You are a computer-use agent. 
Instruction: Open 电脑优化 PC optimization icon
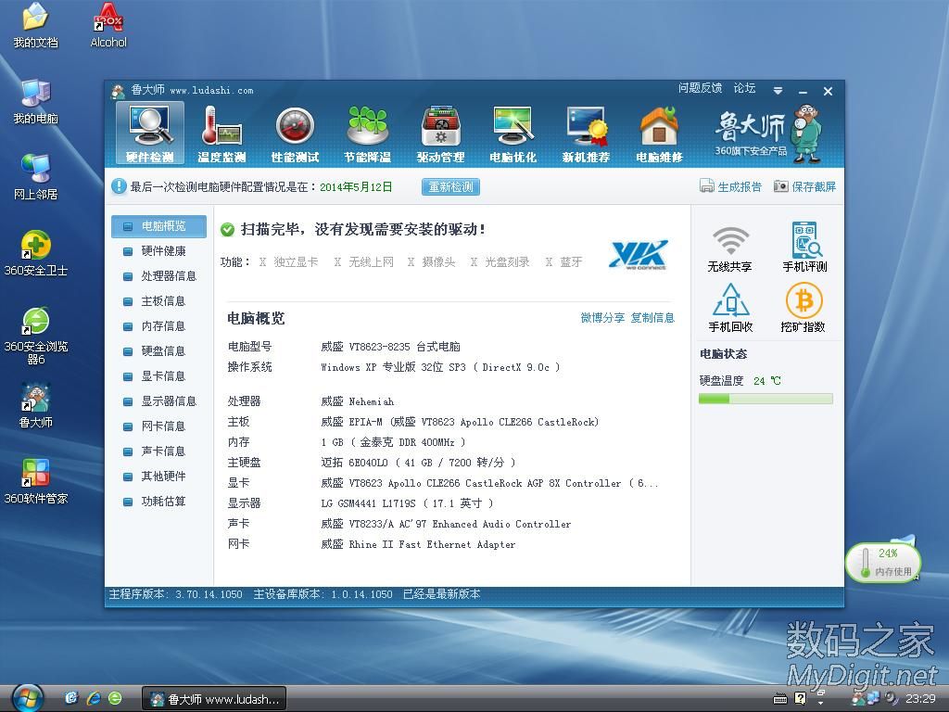pos(512,133)
